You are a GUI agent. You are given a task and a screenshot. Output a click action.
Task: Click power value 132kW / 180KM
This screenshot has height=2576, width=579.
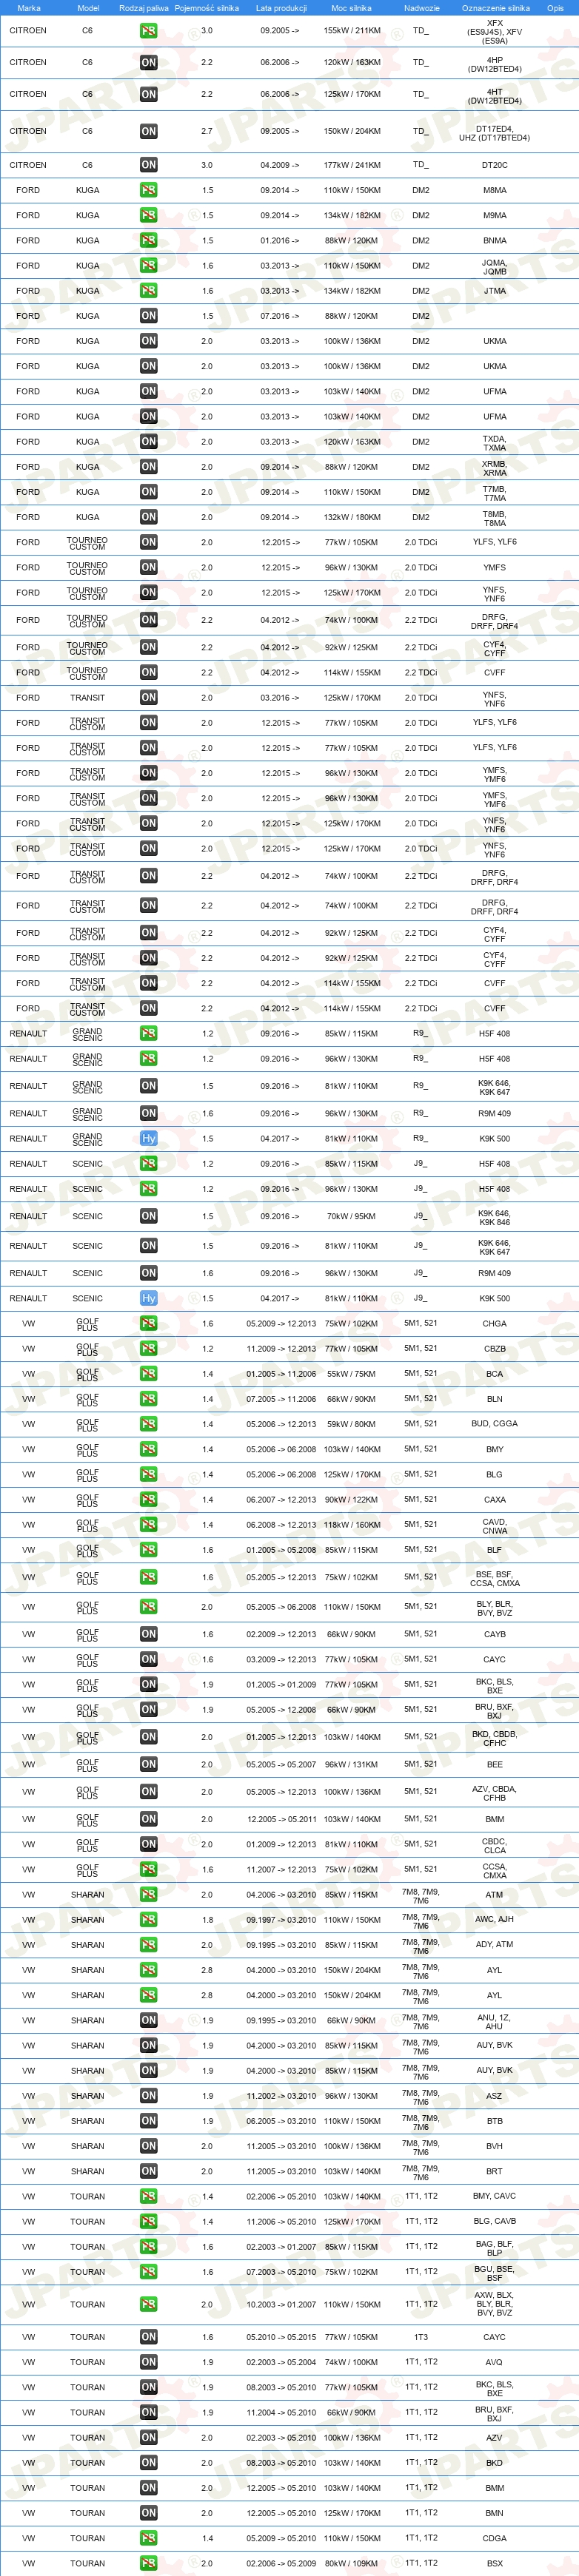point(352,517)
